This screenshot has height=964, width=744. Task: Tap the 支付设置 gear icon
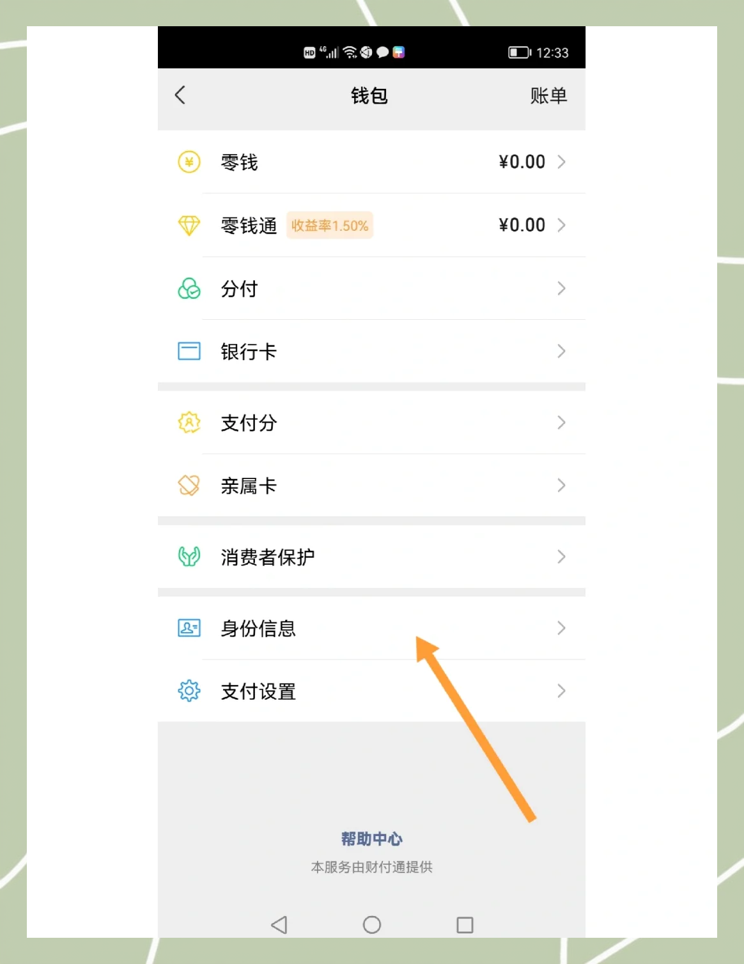click(x=189, y=691)
